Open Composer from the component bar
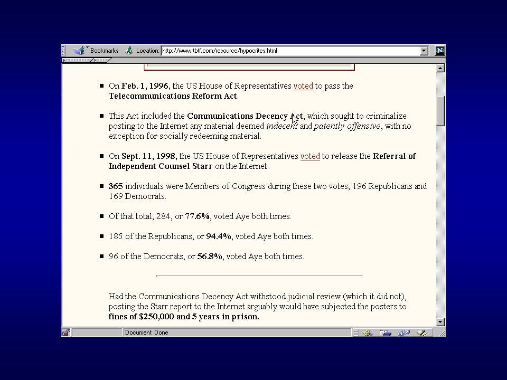Image resolution: width=507 pixels, height=380 pixels. click(x=421, y=332)
